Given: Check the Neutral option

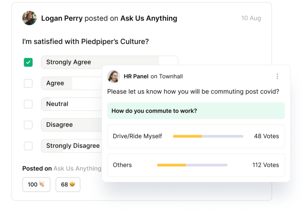Looking at the screenshot, I should click(28, 104).
